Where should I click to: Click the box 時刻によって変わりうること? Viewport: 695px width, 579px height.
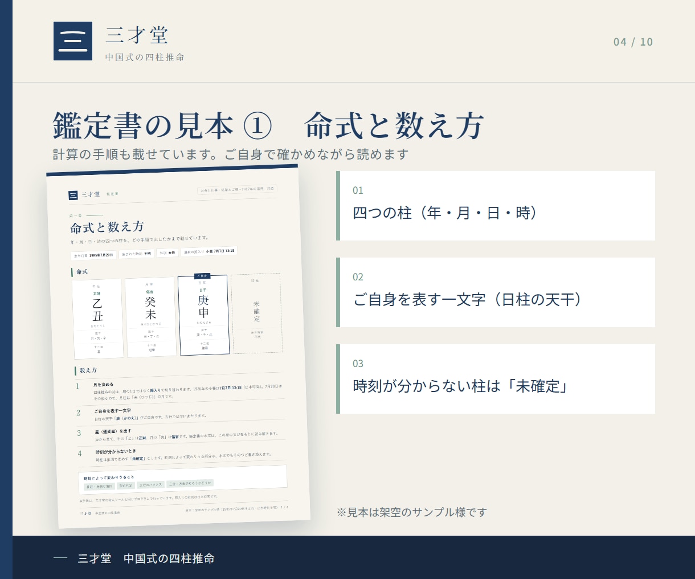(x=183, y=479)
